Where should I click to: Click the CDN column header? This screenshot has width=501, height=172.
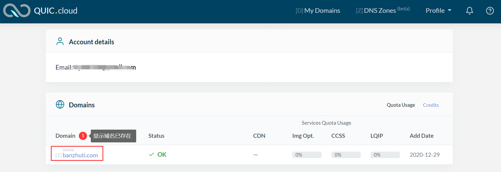coord(259,136)
